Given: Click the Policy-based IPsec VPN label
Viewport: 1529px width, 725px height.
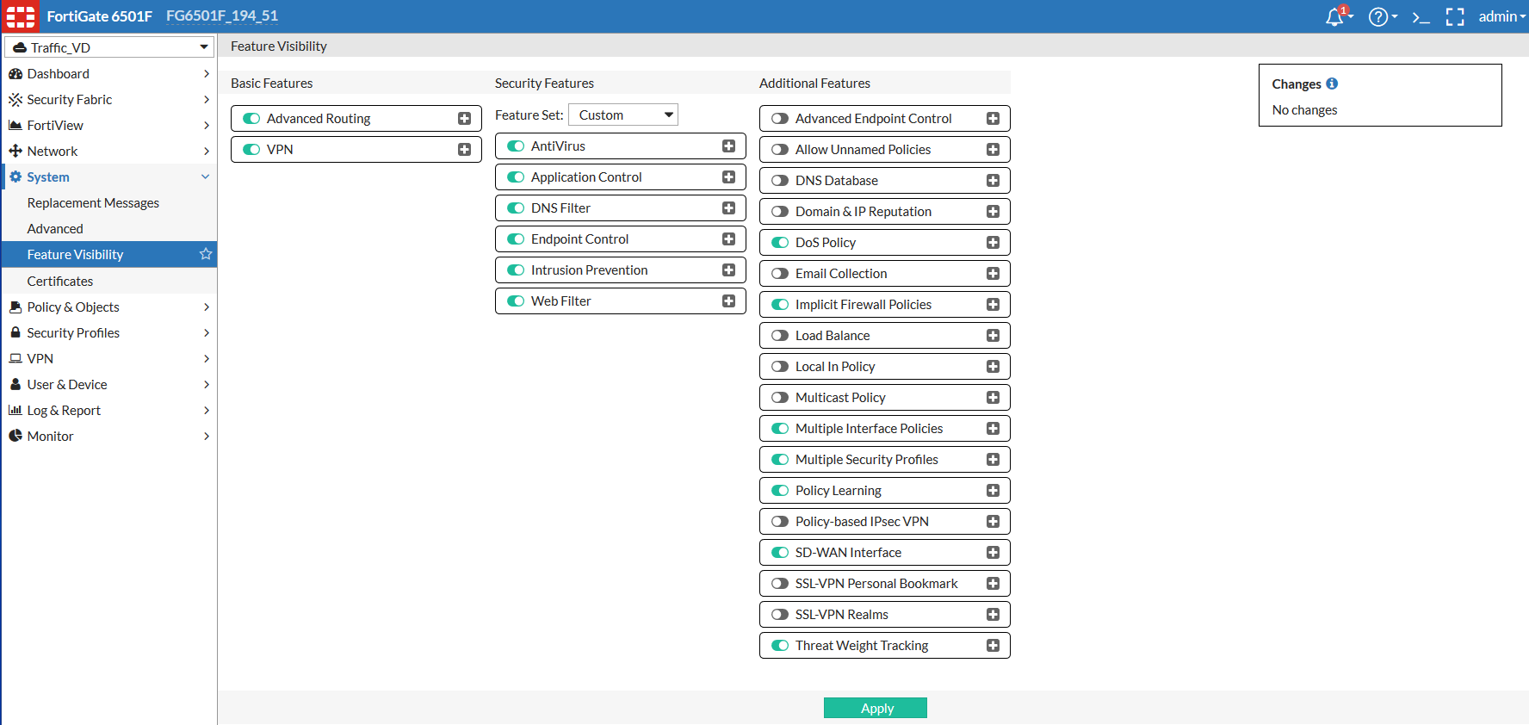Looking at the screenshot, I should [862, 522].
